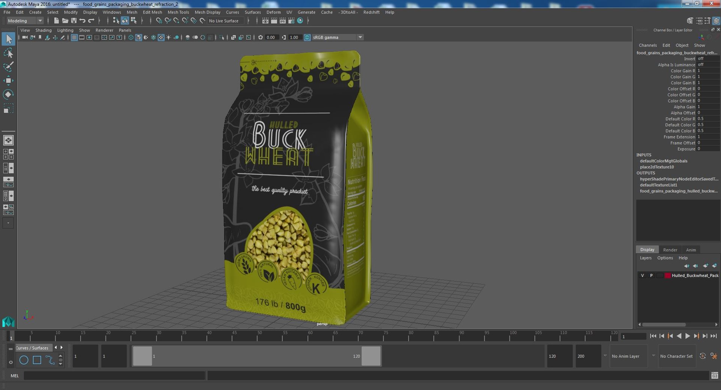The height and width of the screenshot is (390, 721).
Task: Activate the Rotate tool in toolbox
Action: (8, 94)
